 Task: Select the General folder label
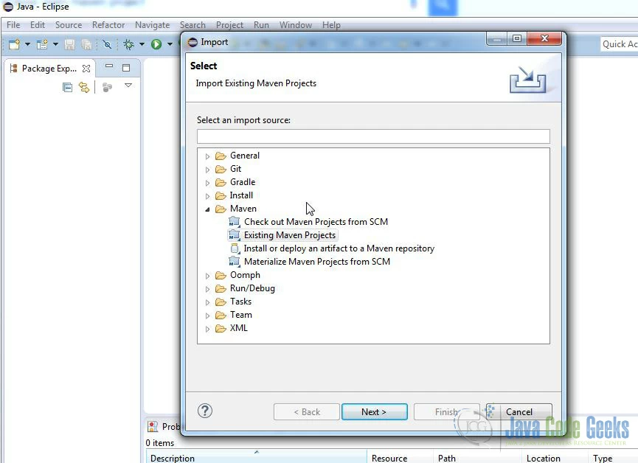click(245, 156)
